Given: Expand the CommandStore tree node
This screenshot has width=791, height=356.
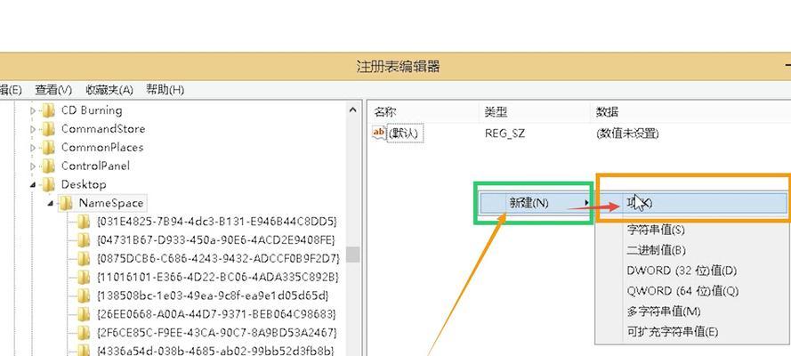Looking at the screenshot, I should (33, 129).
